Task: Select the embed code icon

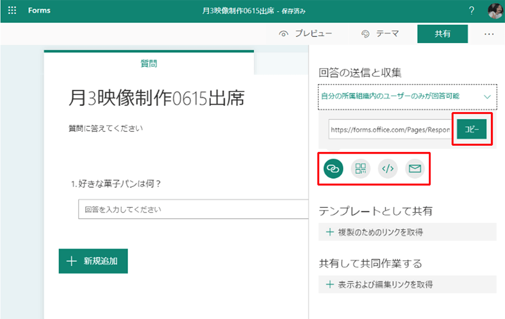Action: [388, 168]
